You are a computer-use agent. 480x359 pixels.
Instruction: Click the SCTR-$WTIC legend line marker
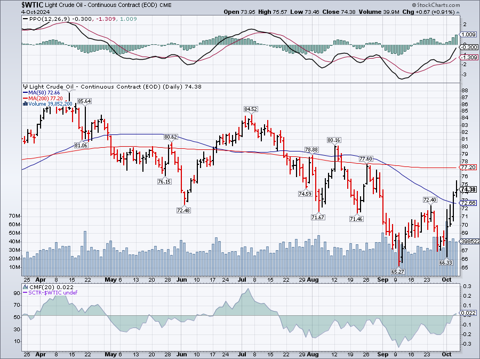coord(25,294)
